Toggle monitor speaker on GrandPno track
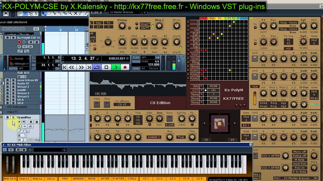This screenshot has height=181, width=323. [24, 122]
